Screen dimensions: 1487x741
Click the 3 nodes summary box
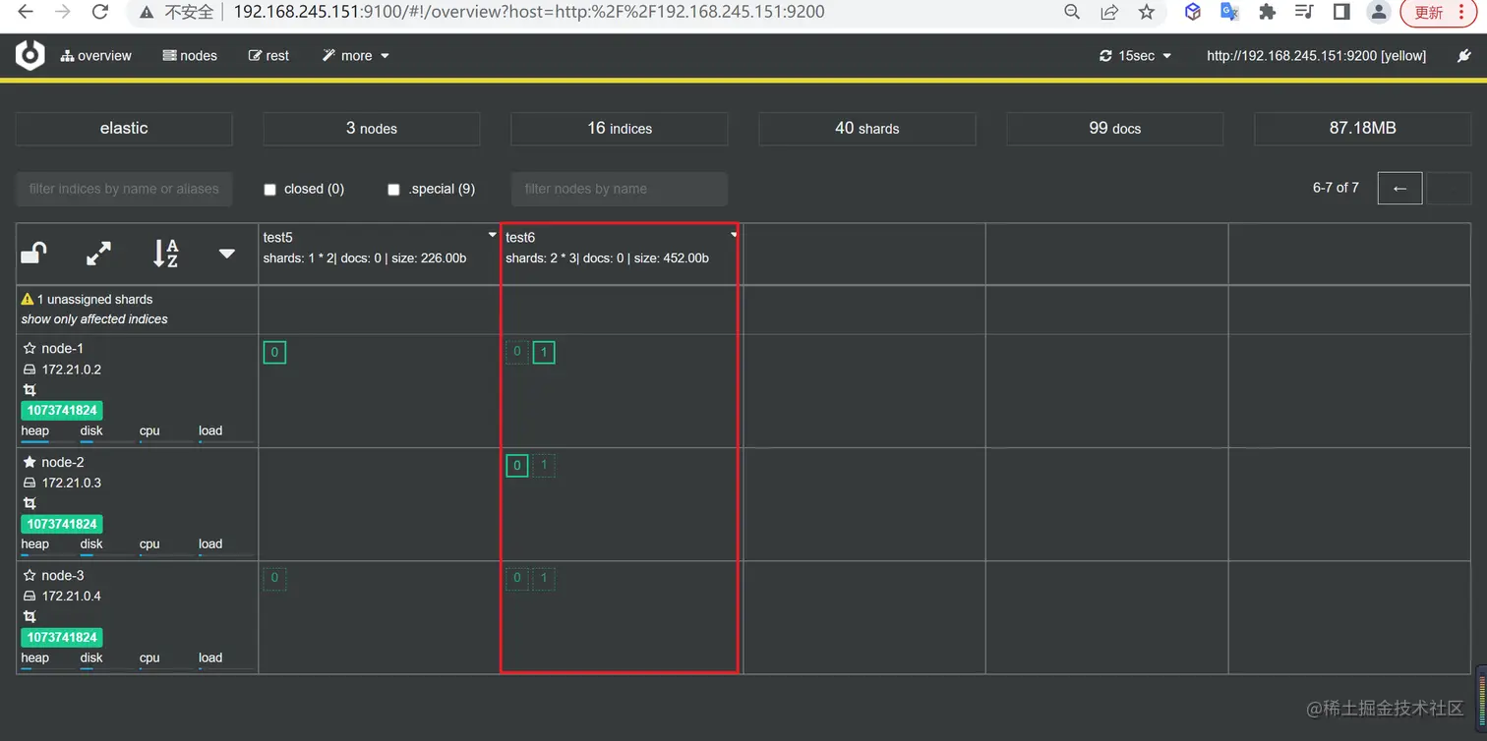coord(372,129)
